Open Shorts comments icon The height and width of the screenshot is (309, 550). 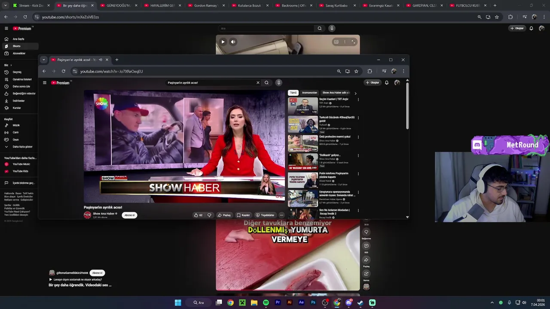coord(366,246)
